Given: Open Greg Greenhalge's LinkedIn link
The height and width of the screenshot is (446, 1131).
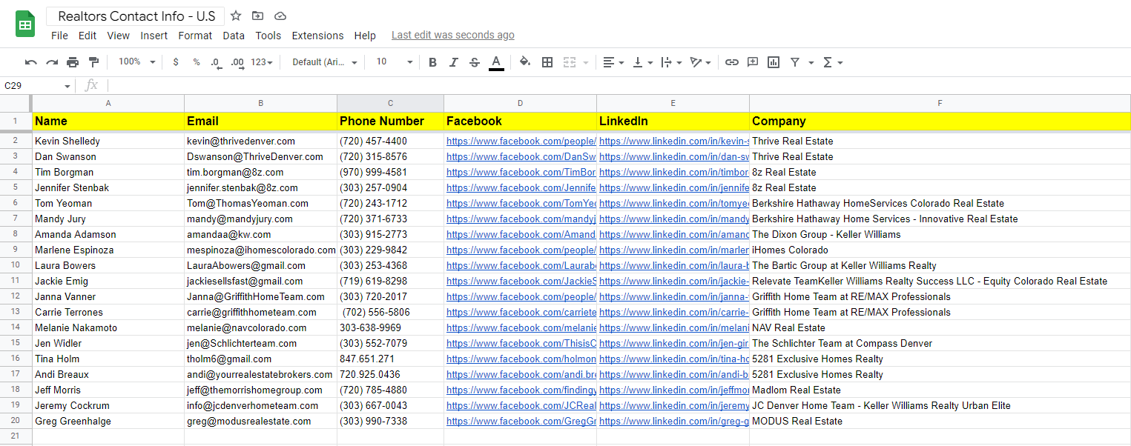Looking at the screenshot, I should click(673, 421).
